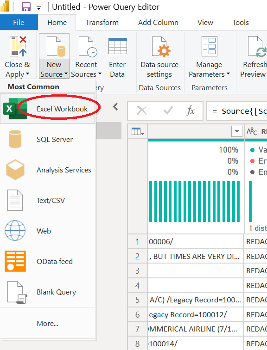The width and height of the screenshot is (267, 350).
Task: Choose Text/CSV data source
Action: click(x=47, y=201)
